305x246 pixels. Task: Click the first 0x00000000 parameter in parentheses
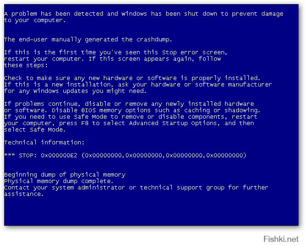coord(103,155)
